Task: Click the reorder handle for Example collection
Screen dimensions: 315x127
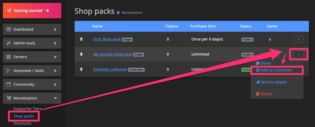Action: pyautogui.click(x=81, y=69)
